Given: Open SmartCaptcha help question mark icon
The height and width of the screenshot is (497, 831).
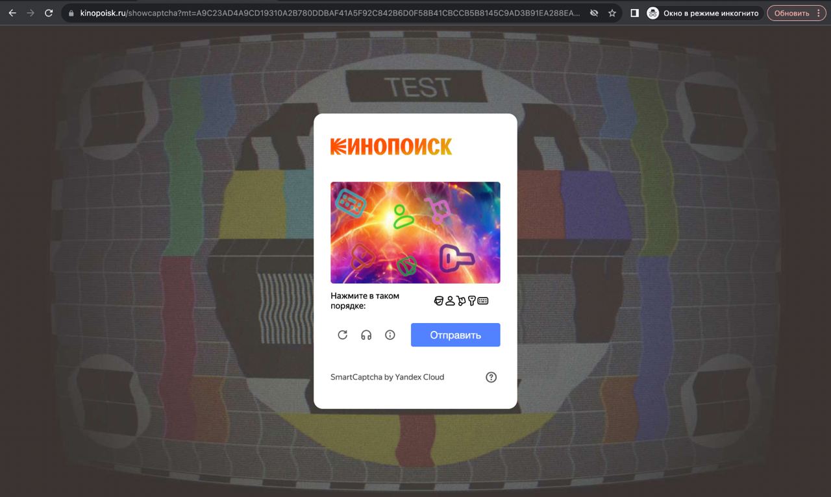Looking at the screenshot, I should tap(491, 377).
